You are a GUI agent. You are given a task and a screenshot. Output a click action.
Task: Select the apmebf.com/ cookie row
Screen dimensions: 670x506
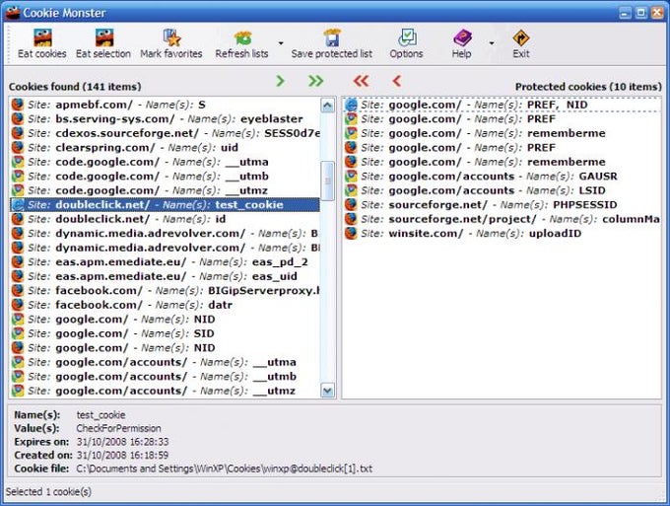pyautogui.click(x=166, y=105)
